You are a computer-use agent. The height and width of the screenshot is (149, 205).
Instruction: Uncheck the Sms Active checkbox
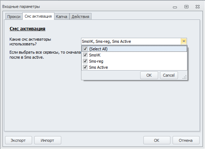[x=85, y=67]
